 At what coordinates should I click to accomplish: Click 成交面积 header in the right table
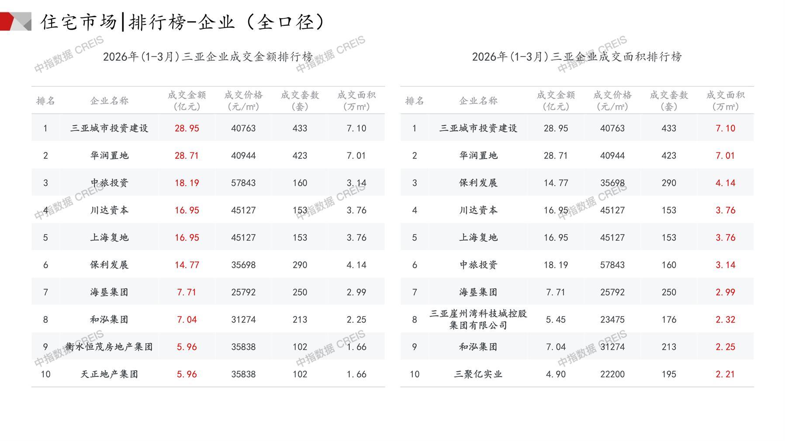[725, 101]
